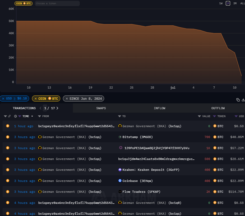Image resolution: width=245 pixels, height=216 pixels.
Task: Sort by TIME column dropdown arrow
Action: (x=32, y=116)
